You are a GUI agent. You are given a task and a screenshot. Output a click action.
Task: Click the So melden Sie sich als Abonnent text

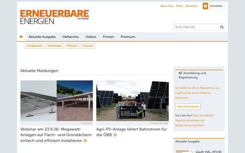[x=197, y=93]
